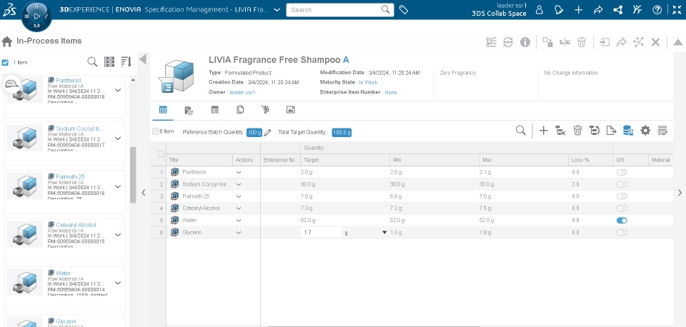Click the trash icon in header toolbar
This screenshot has width=686, height=327.
pos(582,42)
